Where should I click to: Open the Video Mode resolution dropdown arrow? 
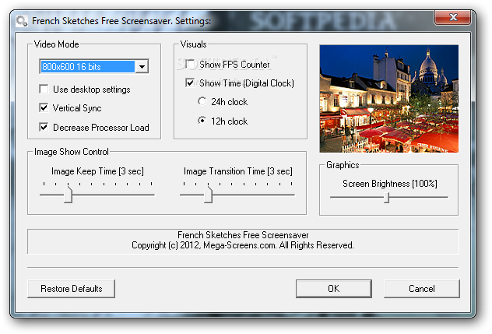(x=142, y=66)
